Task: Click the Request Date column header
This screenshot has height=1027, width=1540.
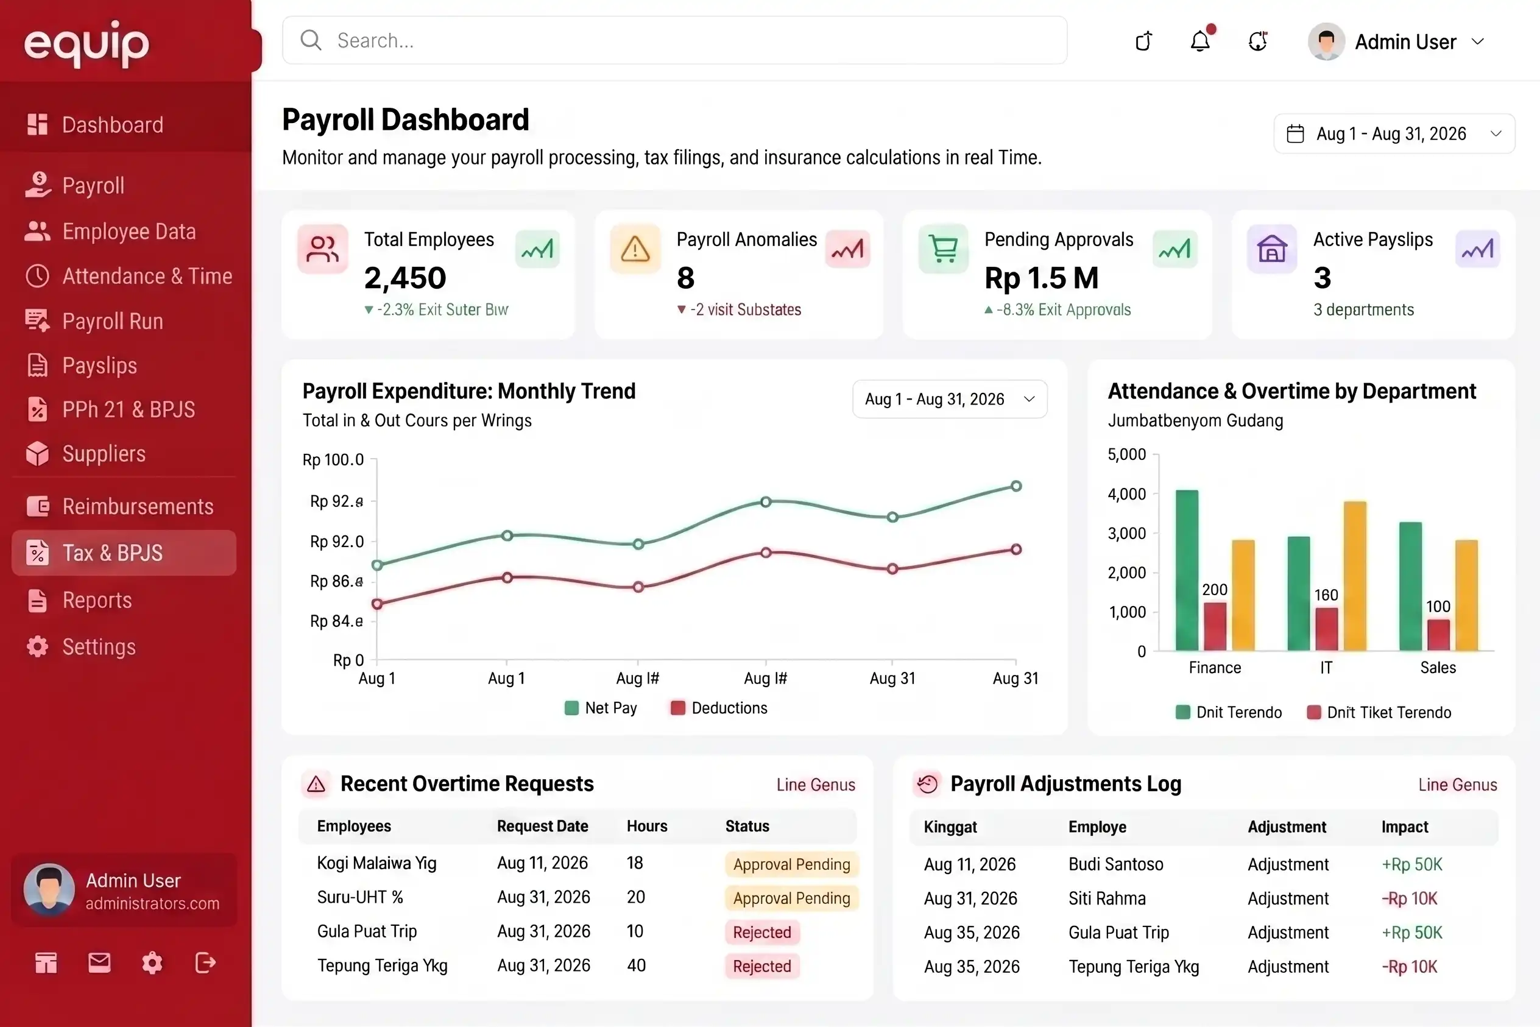Action: point(542,827)
